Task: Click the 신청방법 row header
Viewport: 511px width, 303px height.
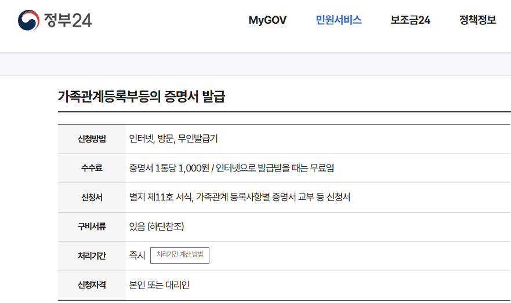Action: click(92, 139)
